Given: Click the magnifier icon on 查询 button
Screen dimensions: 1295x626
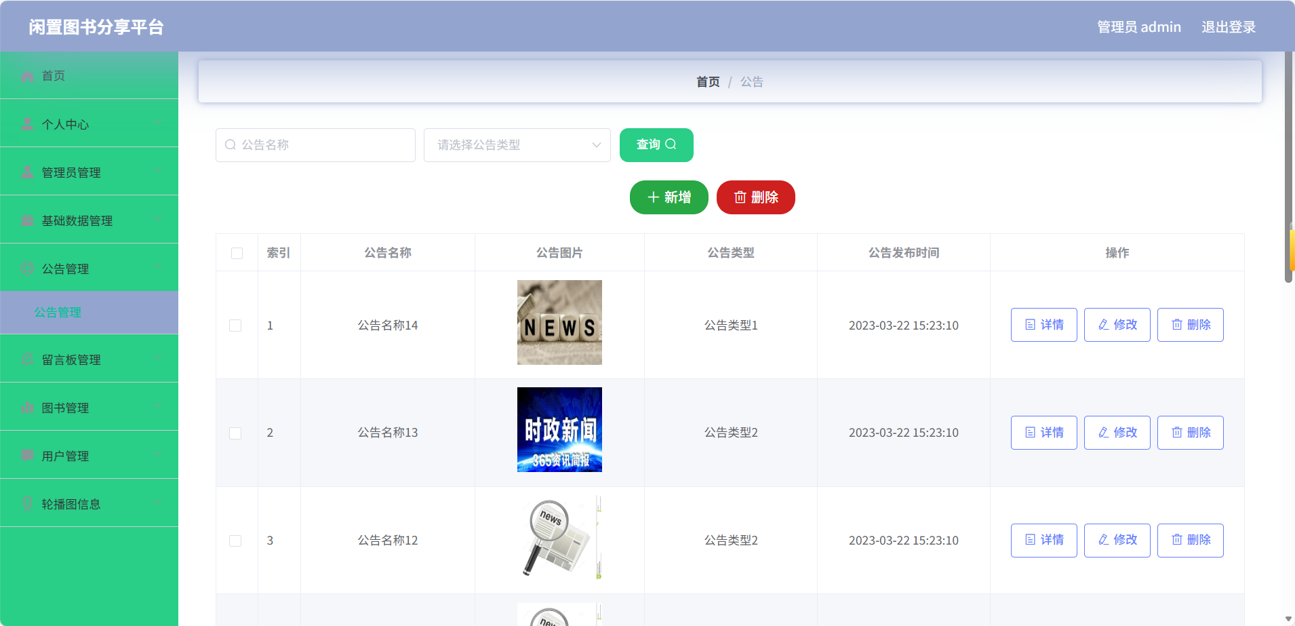Looking at the screenshot, I should click(671, 144).
